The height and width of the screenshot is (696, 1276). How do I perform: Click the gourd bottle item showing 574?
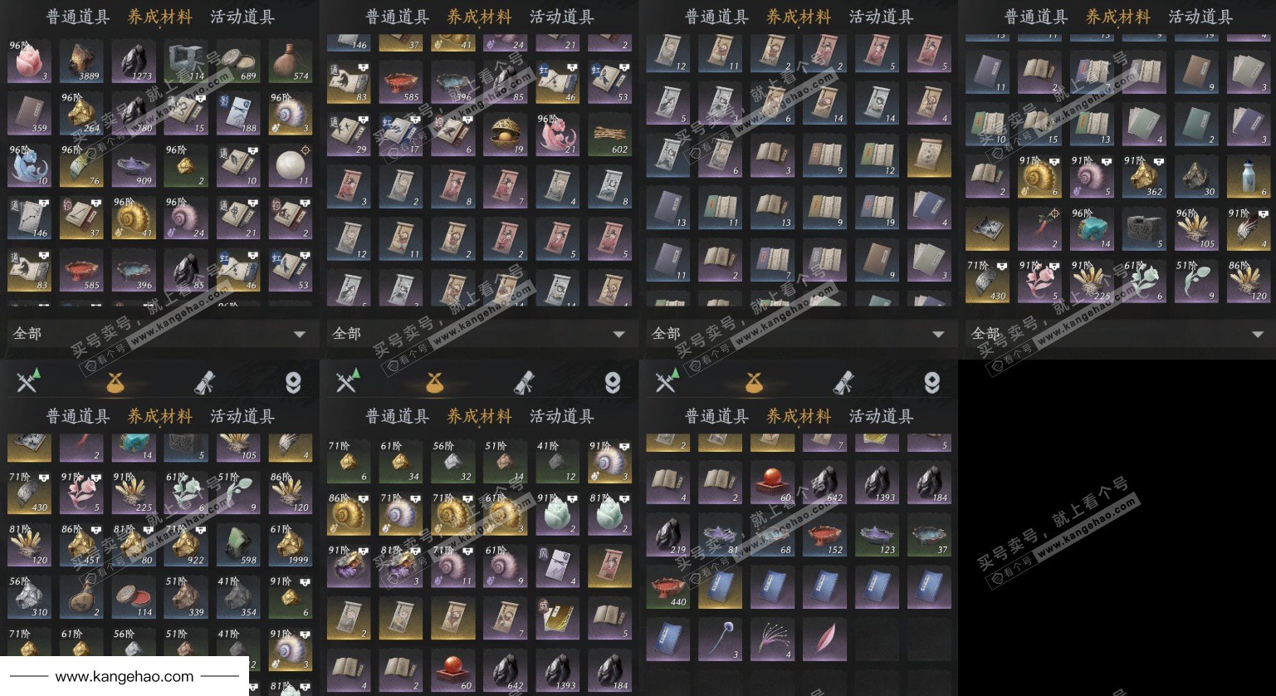tap(291, 61)
